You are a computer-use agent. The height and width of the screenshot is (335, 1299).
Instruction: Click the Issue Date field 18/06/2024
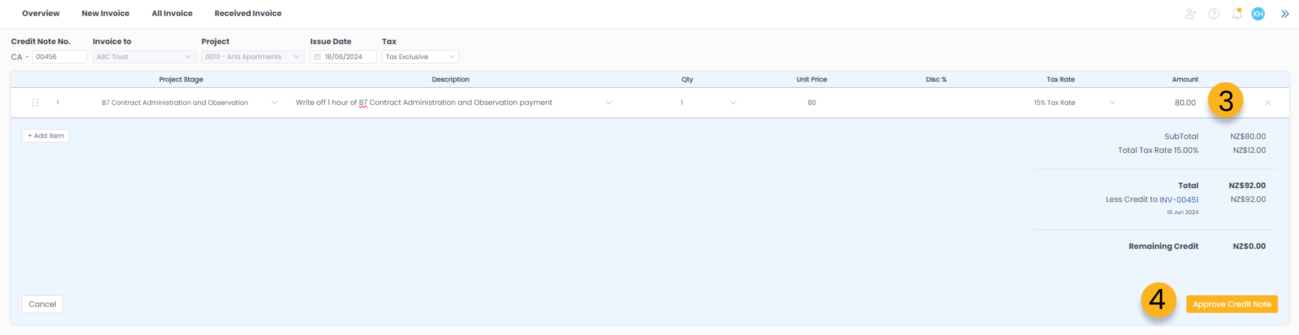click(343, 57)
